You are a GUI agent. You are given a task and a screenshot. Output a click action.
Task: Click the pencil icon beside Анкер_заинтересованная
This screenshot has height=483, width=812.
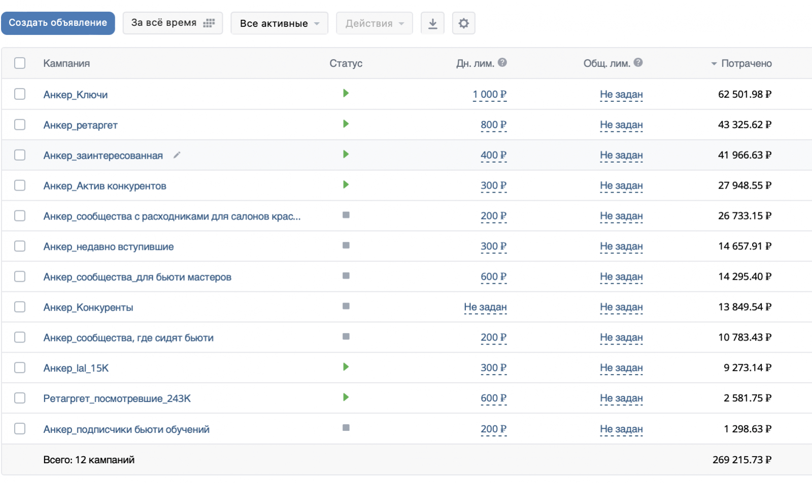pyautogui.click(x=177, y=155)
